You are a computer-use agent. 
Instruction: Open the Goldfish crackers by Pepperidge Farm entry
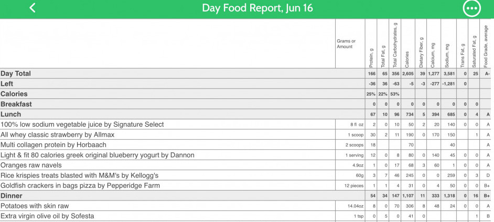(247, 185)
